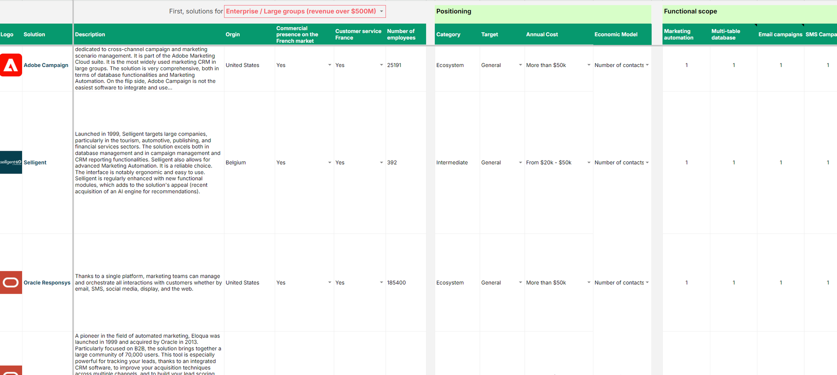
Task: Select the Email campaigns column header
Action: [781, 34]
